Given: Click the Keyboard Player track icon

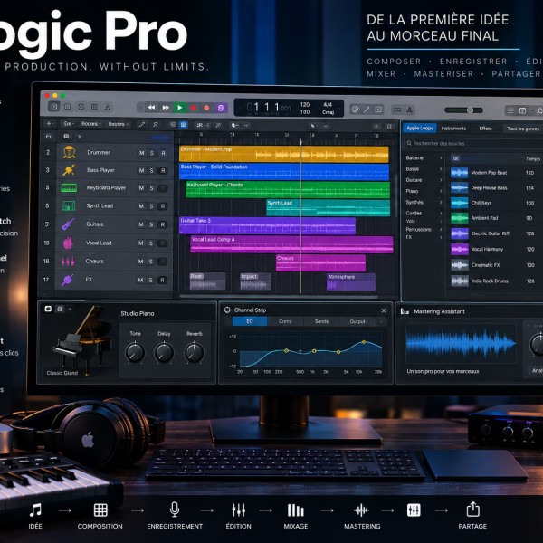Looking at the screenshot, I should tap(69, 187).
